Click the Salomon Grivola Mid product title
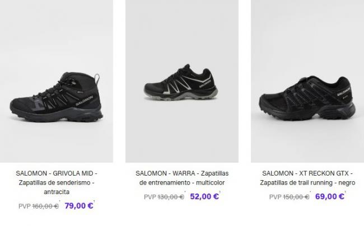364x226 pixels. [57, 183]
